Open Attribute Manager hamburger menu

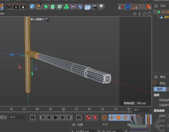(x=156, y=77)
